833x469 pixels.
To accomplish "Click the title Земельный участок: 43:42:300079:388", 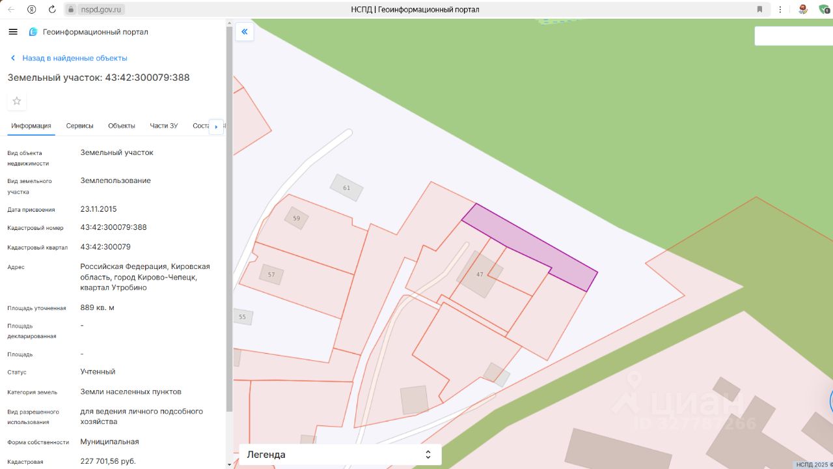I will (98, 78).
